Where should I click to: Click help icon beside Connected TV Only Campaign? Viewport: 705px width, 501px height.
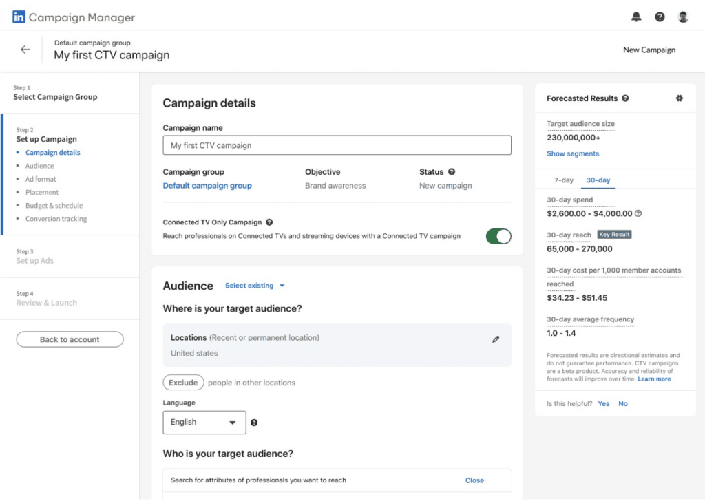point(269,222)
